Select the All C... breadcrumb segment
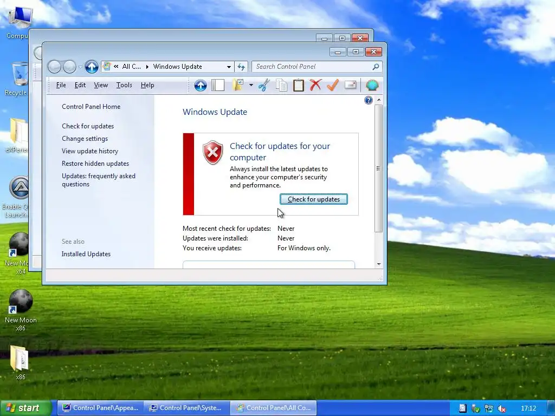 coord(131,67)
